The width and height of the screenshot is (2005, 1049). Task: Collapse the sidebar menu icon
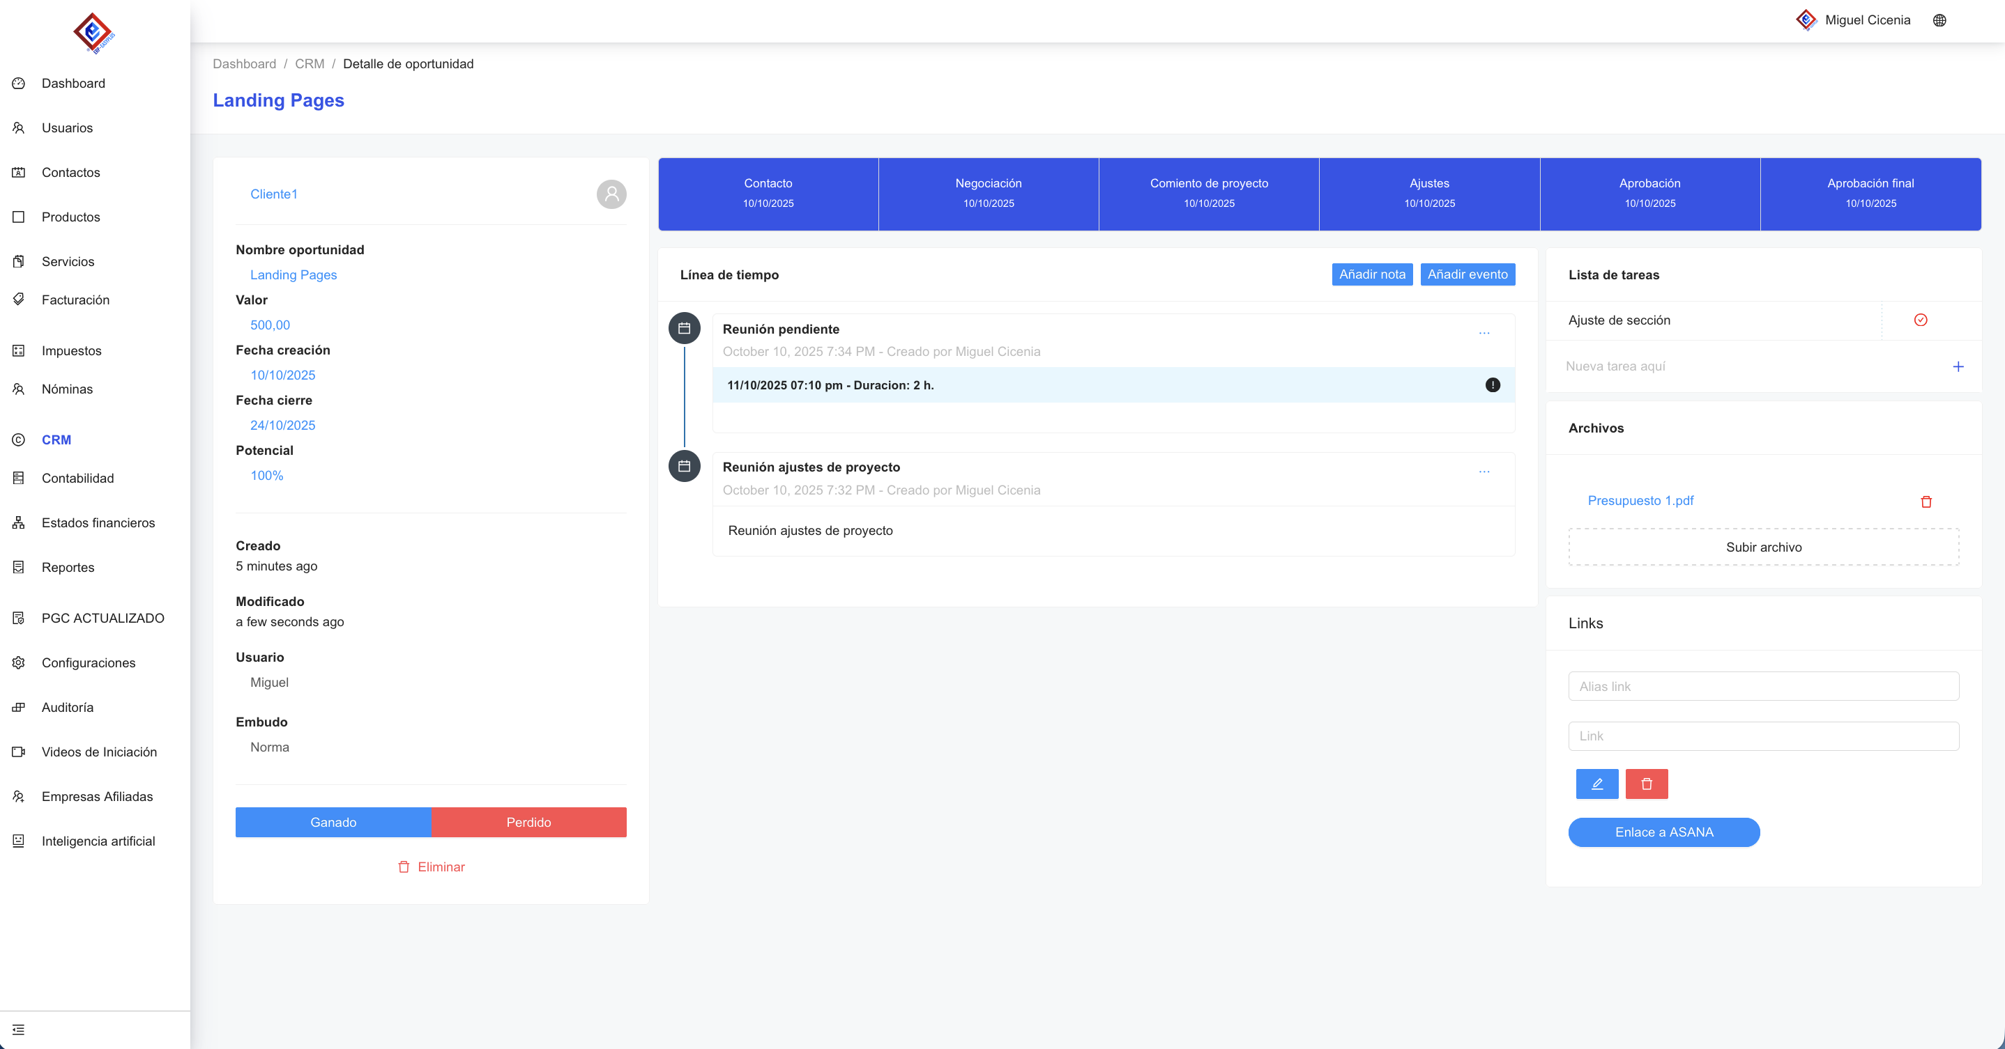pos(19,1029)
